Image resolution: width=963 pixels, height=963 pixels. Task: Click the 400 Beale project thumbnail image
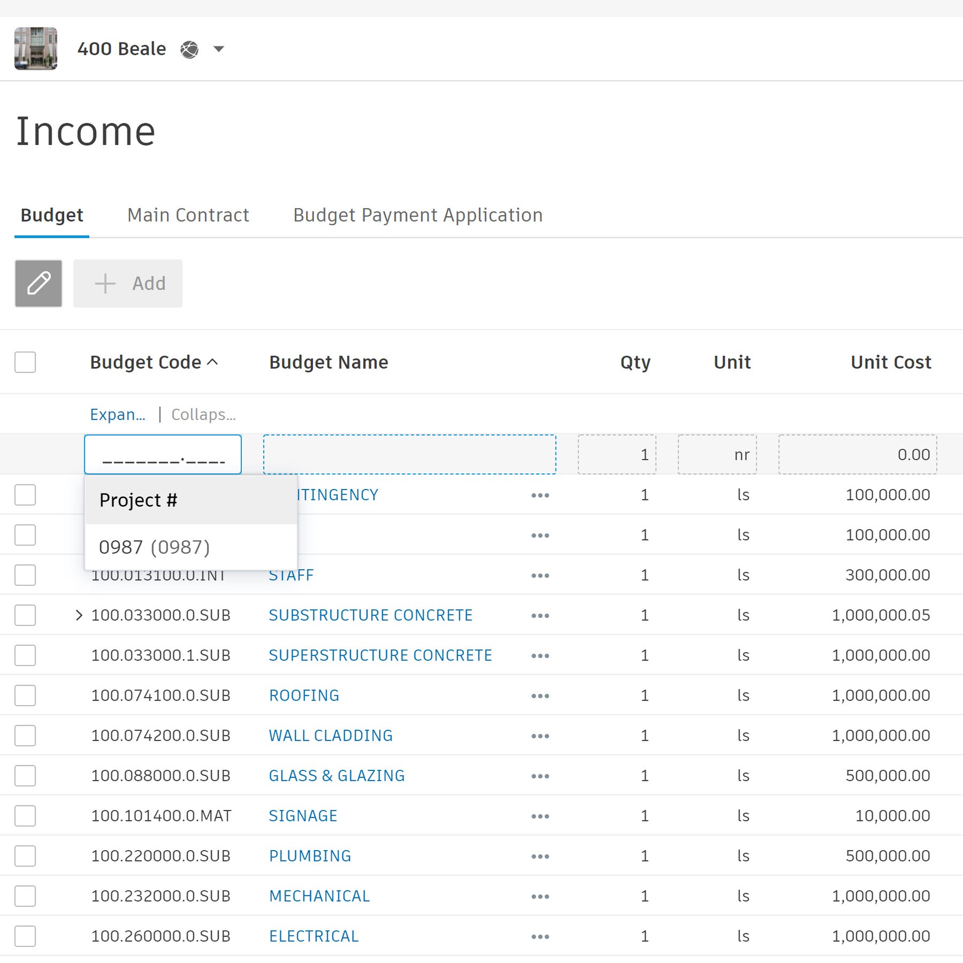click(36, 48)
